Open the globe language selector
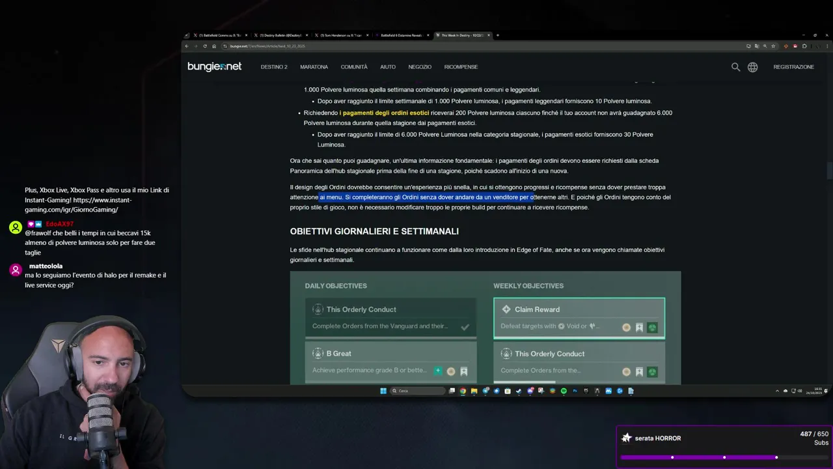Image resolution: width=833 pixels, height=469 pixels. 752,67
